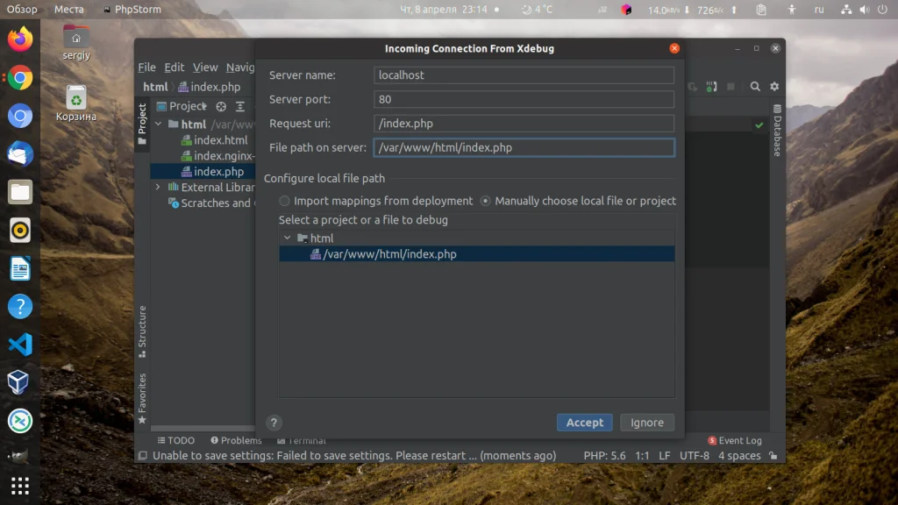Select Import mappings from deployment
Image resolution: width=898 pixels, height=505 pixels.
point(284,201)
